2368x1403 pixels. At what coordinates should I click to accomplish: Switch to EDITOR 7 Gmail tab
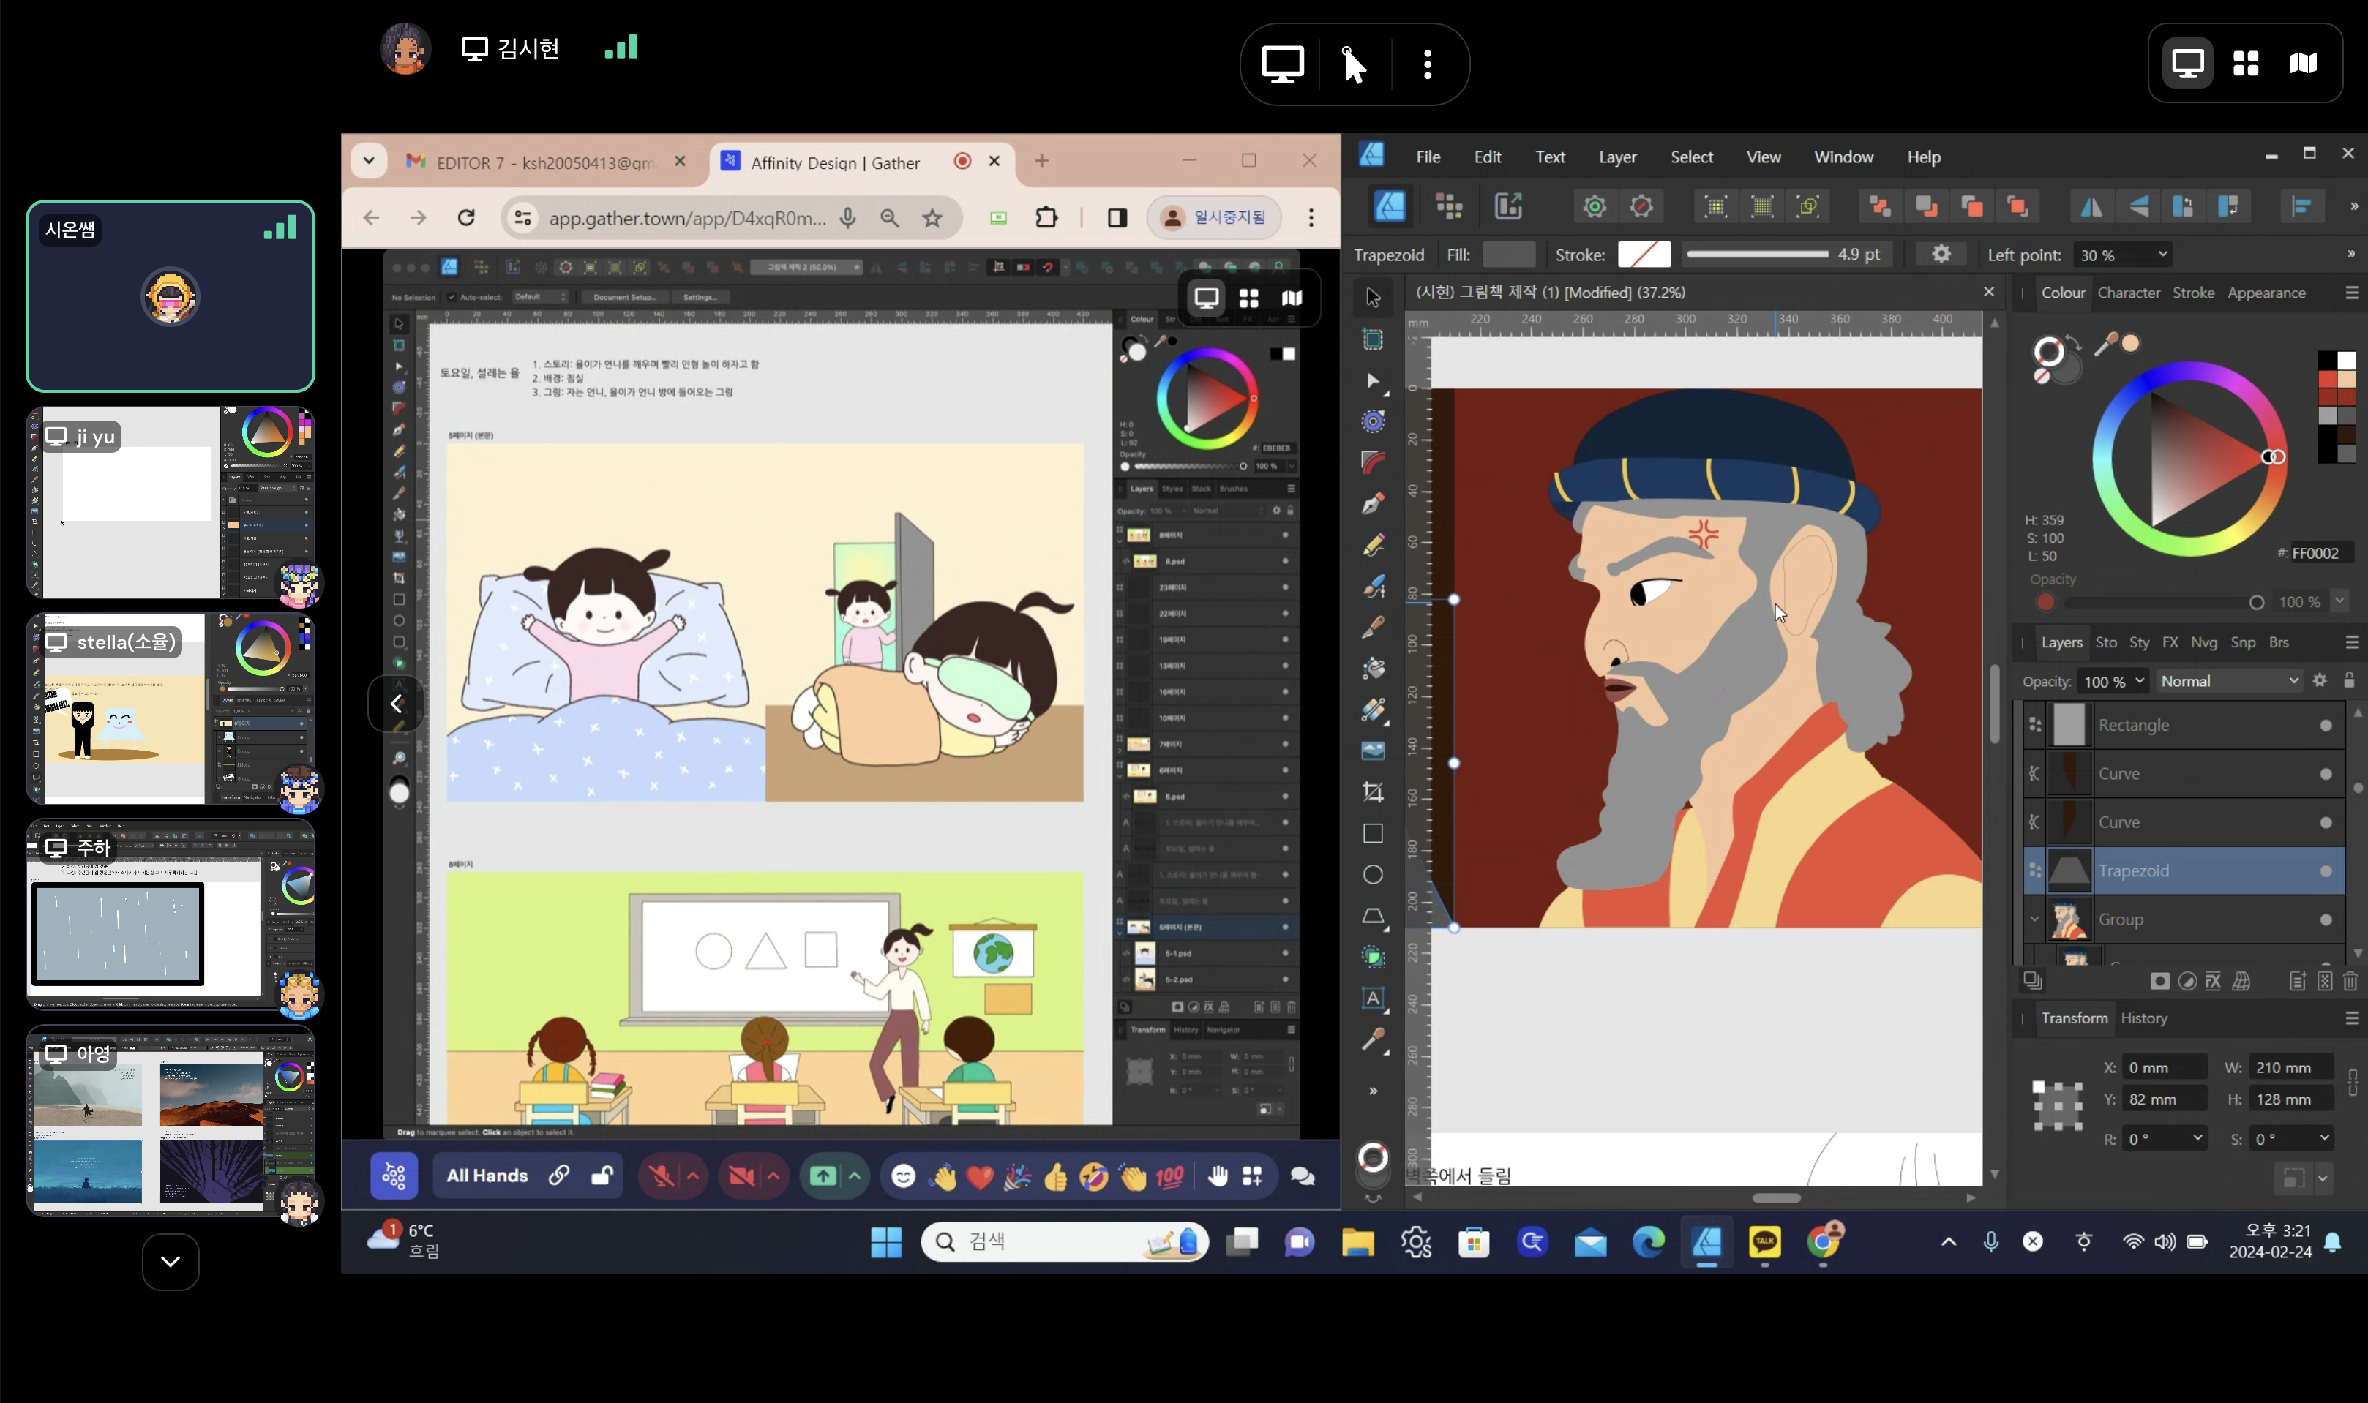(x=544, y=162)
